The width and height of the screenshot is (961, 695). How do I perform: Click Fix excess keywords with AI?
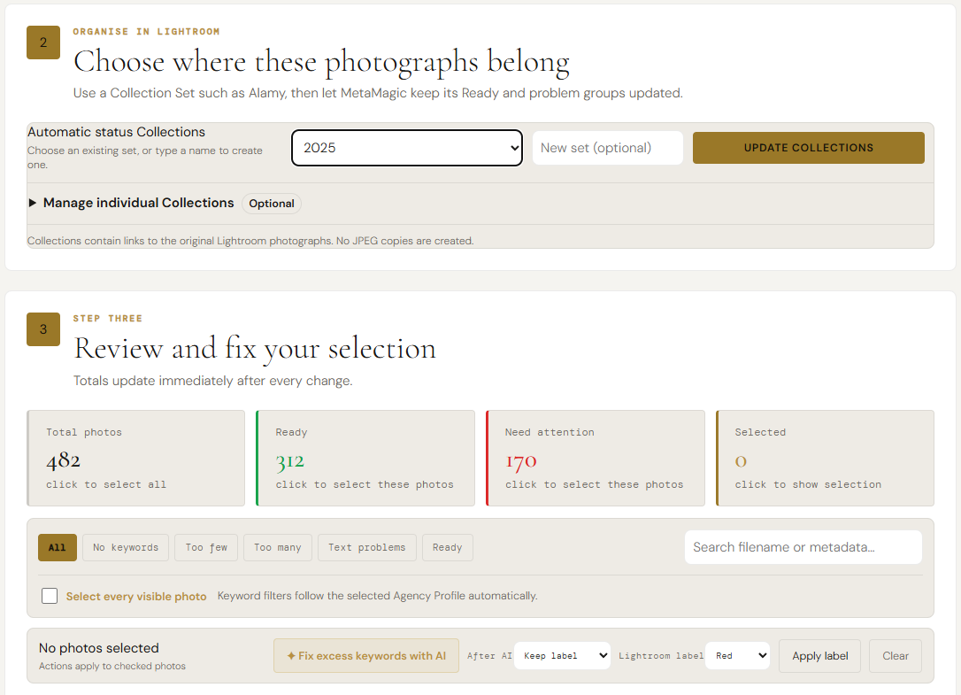pos(365,656)
